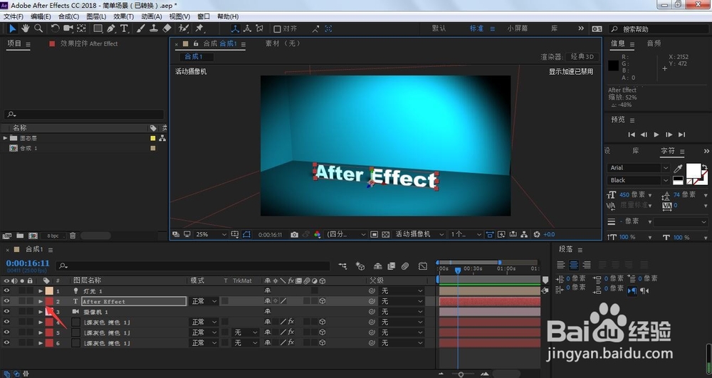Select the Pen tool
Viewport: 712px width, 378px height.
(111, 28)
